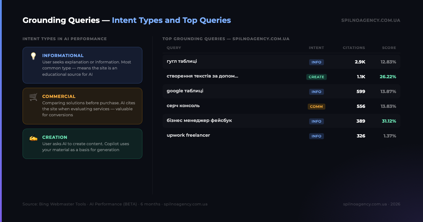Viewport: 423px width, 222px height.
Task: Click the 1.1K citations value
Action: click(361, 77)
